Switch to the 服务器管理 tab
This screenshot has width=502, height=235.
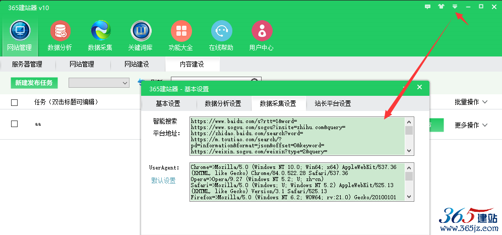[x=27, y=65]
